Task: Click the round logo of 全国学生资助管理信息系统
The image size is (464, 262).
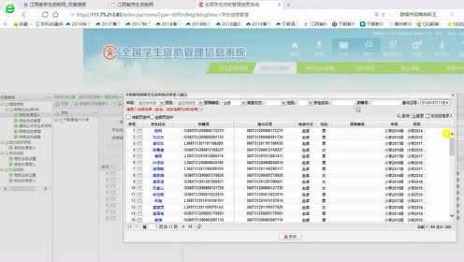Action: tap(109, 53)
